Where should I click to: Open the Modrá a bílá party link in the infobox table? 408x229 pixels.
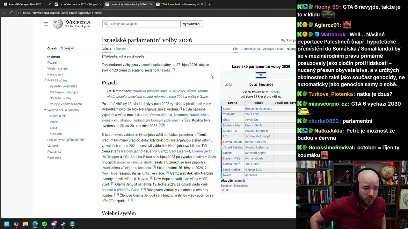(231, 125)
